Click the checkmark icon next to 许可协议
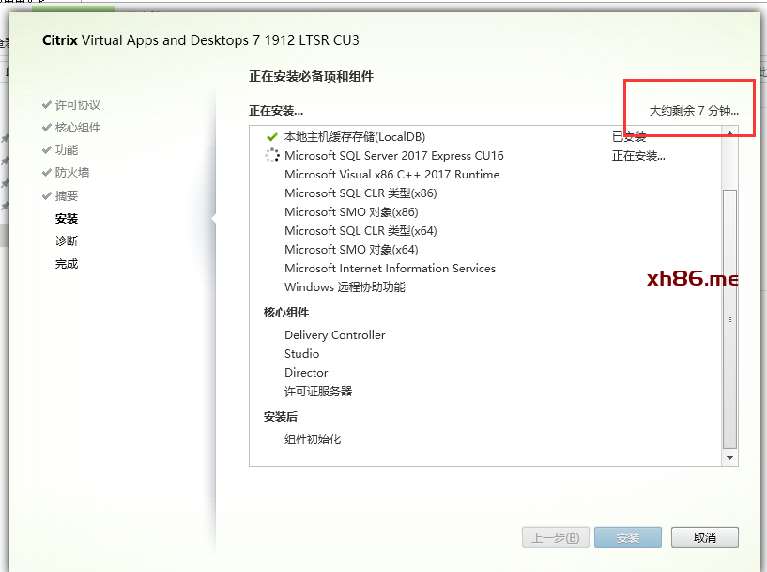The height and width of the screenshot is (572, 767). click(47, 104)
